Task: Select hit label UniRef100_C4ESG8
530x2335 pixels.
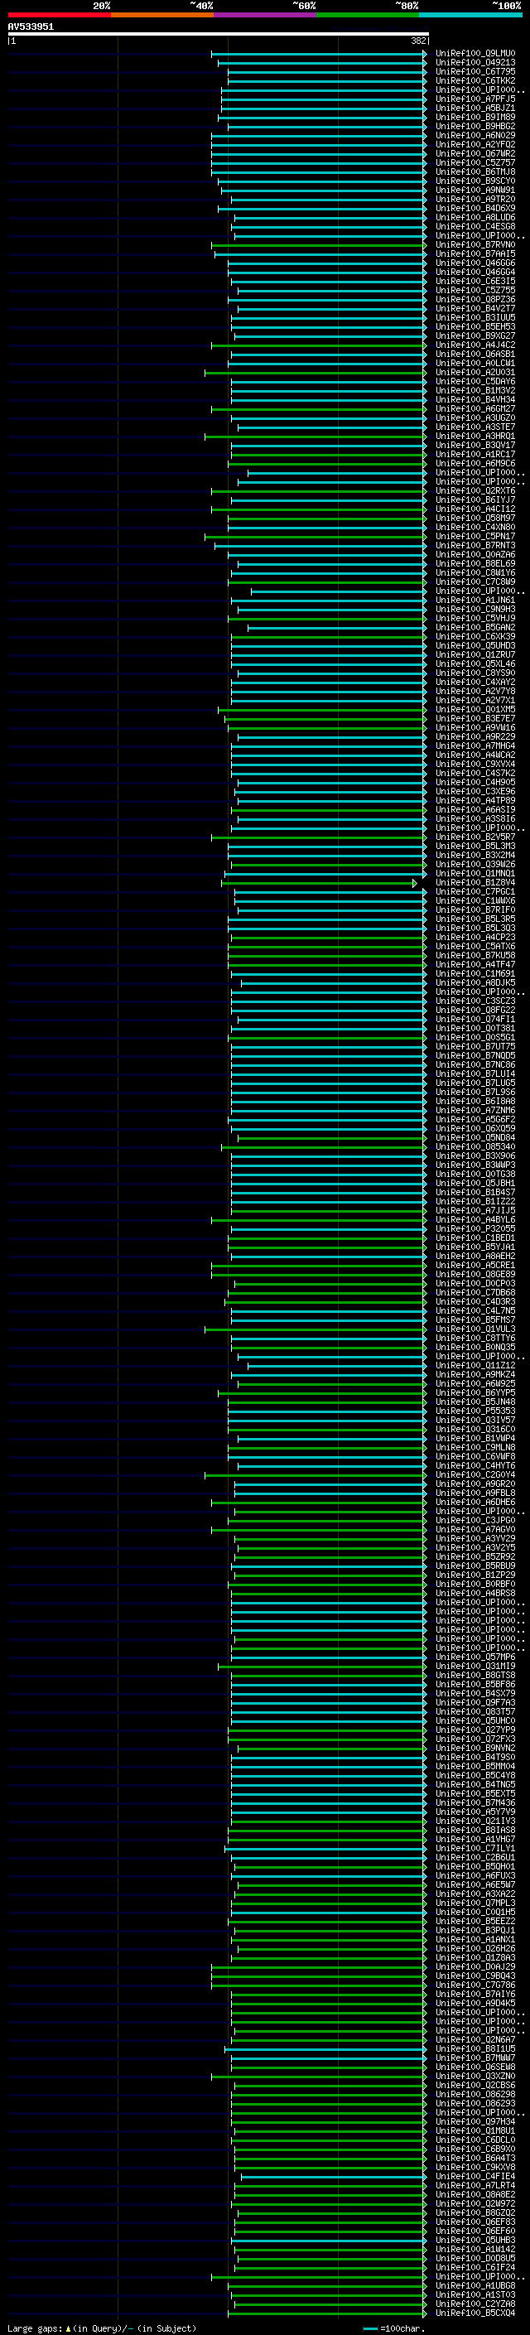Action: pyautogui.click(x=475, y=227)
